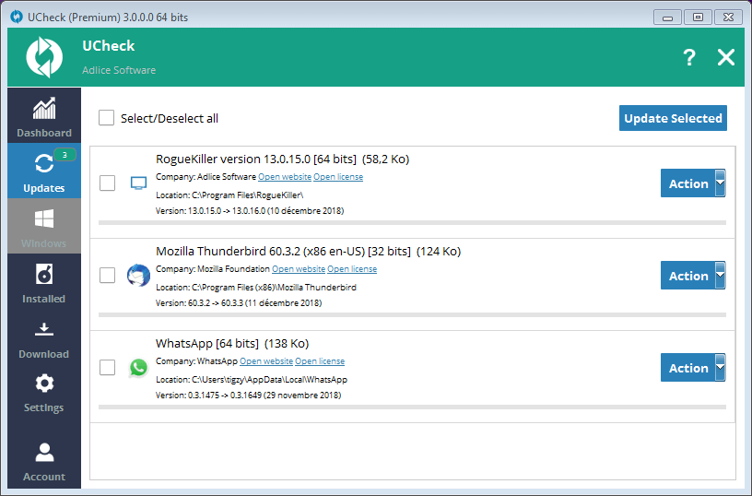Expand the WhatsApp Action dropdown arrow

[x=720, y=368]
